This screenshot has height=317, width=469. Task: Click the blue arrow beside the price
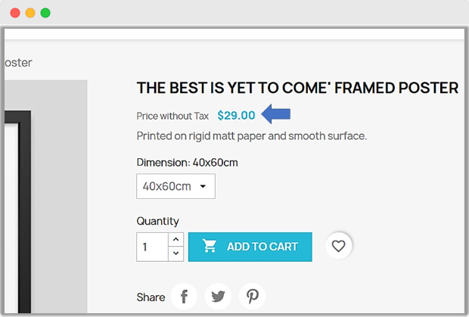[276, 115]
